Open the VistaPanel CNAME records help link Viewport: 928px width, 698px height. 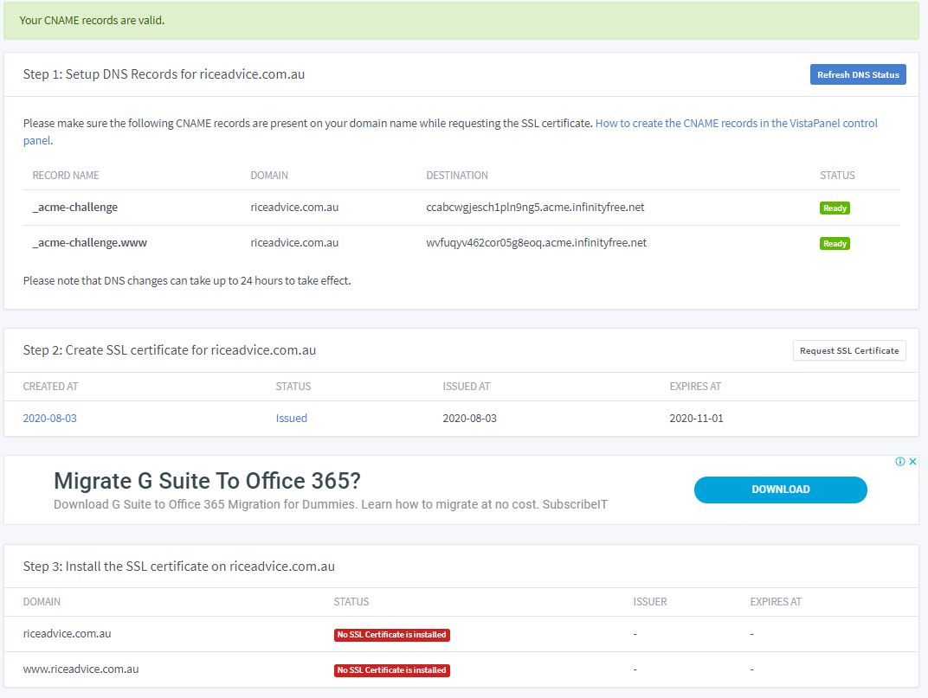(736, 123)
